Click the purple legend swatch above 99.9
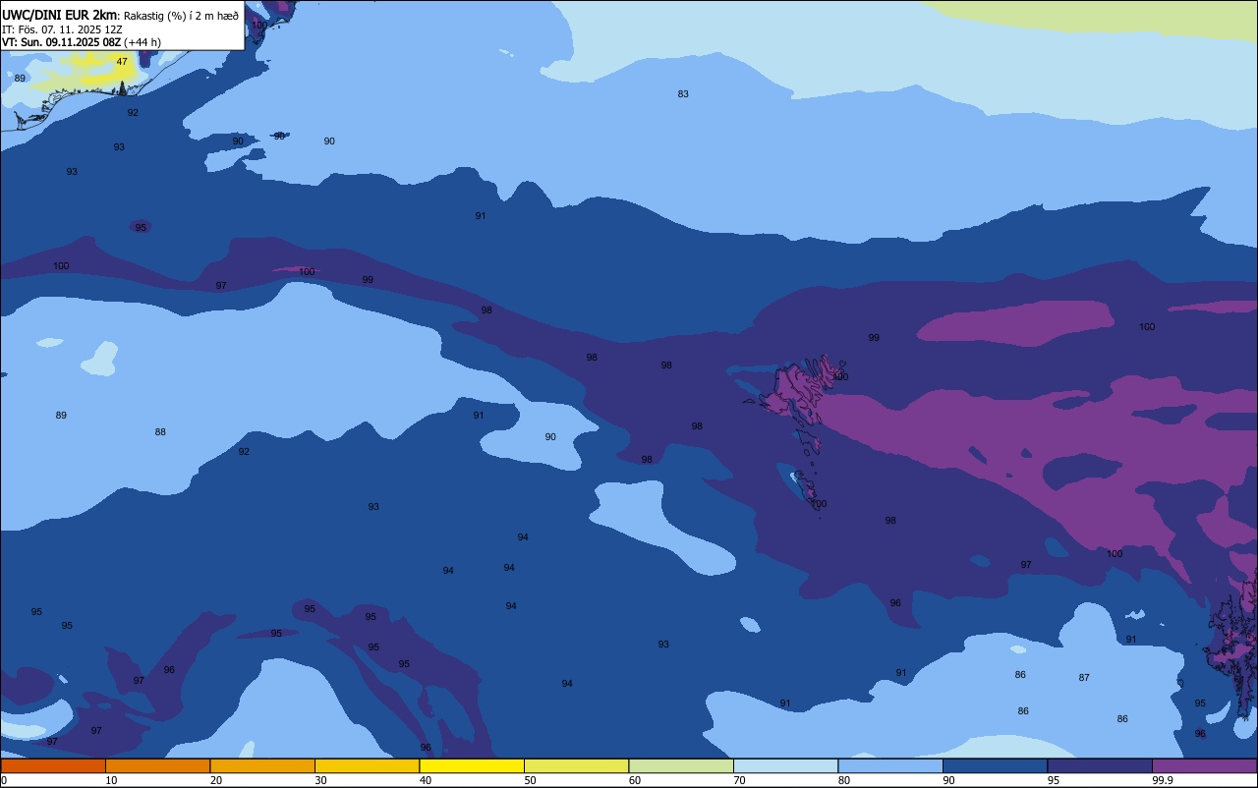This screenshot has width=1258, height=788. 1204,765
